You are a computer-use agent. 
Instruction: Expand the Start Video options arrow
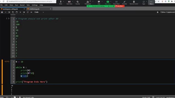coord(72,1)
